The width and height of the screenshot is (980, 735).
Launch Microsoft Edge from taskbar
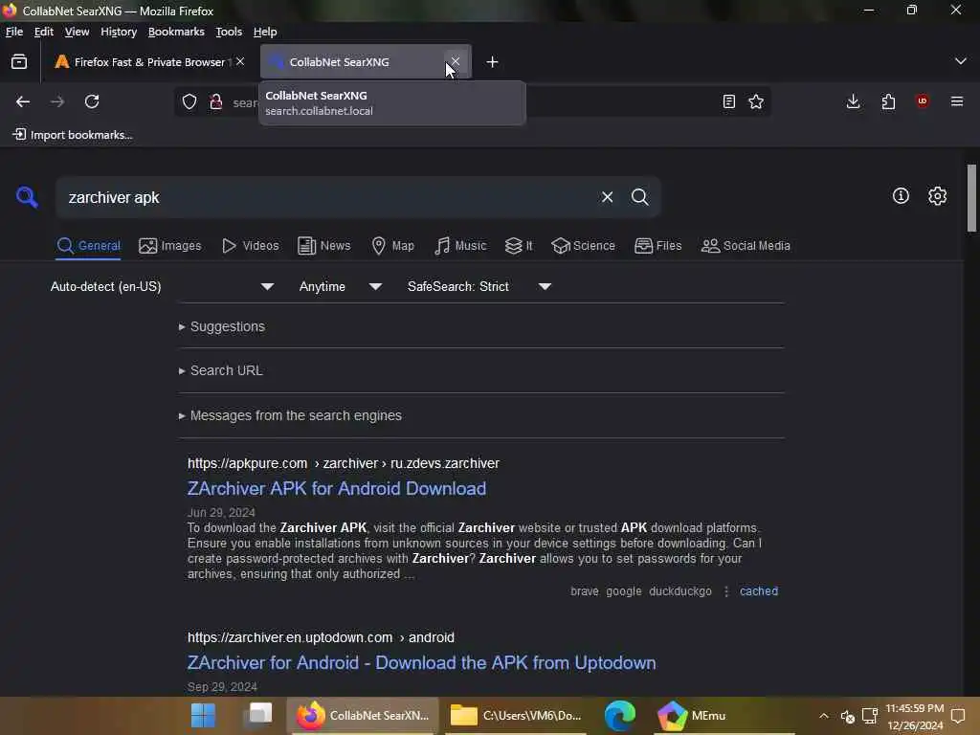pos(620,716)
